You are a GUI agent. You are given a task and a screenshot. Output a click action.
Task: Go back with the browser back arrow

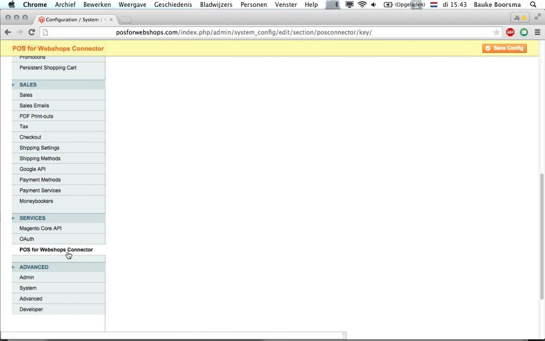pos(8,32)
